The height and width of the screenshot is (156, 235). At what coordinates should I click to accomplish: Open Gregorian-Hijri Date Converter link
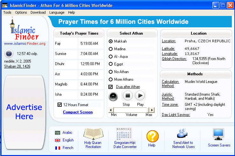[125, 145]
